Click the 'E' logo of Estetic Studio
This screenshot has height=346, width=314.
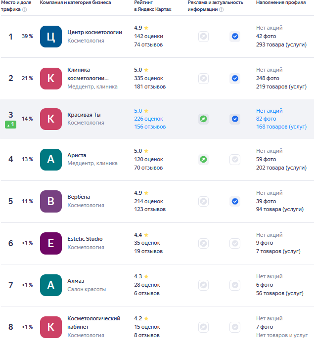point(50,243)
